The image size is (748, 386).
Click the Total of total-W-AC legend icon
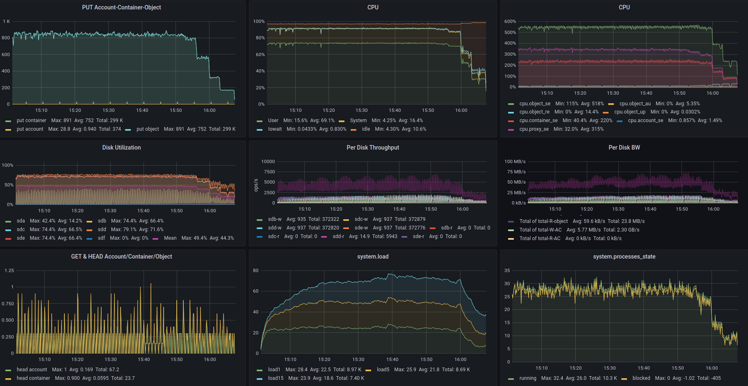coord(511,230)
